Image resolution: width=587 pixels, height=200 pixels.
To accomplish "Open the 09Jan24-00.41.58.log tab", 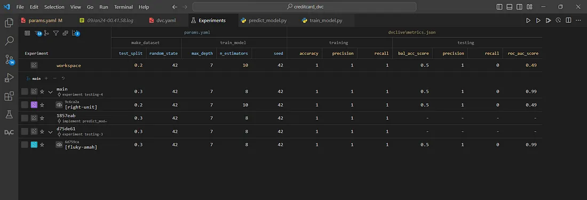I will click(x=110, y=20).
